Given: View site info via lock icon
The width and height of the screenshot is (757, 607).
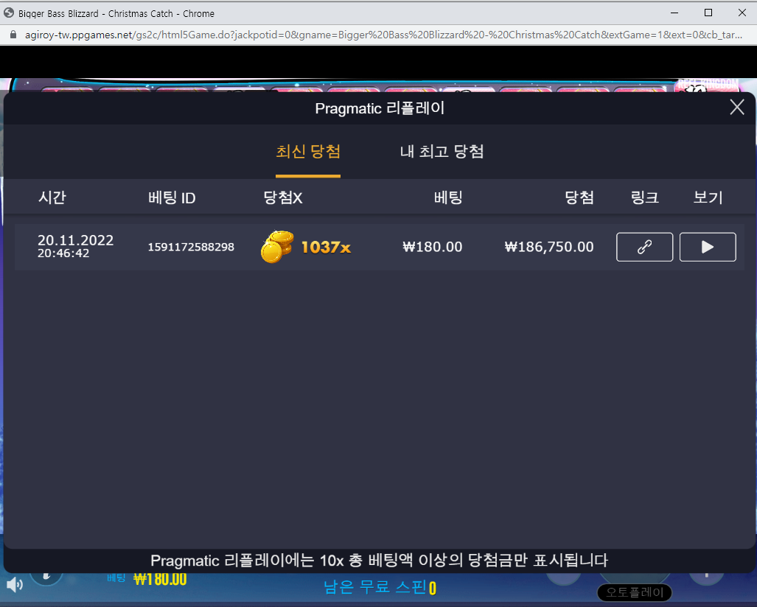Looking at the screenshot, I should coord(13,35).
